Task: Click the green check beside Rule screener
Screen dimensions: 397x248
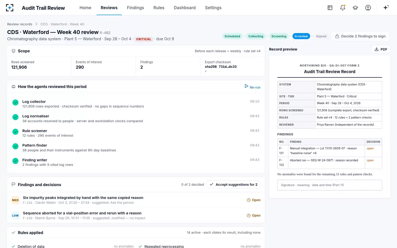Action: 15,132
